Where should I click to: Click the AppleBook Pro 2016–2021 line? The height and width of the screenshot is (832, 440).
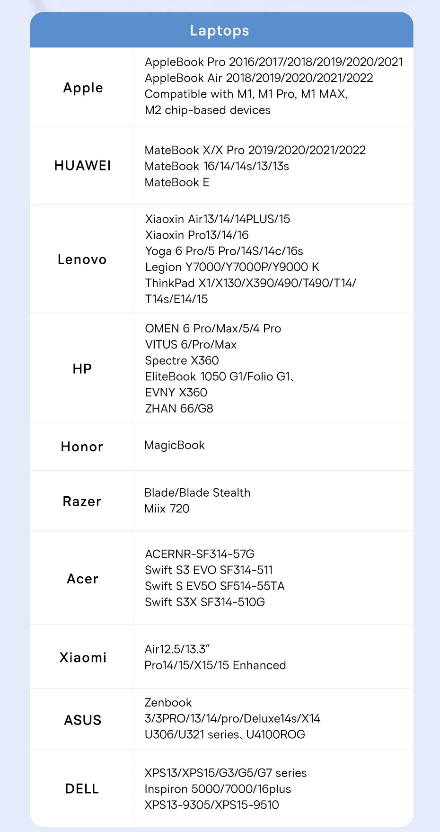[274, 62]
